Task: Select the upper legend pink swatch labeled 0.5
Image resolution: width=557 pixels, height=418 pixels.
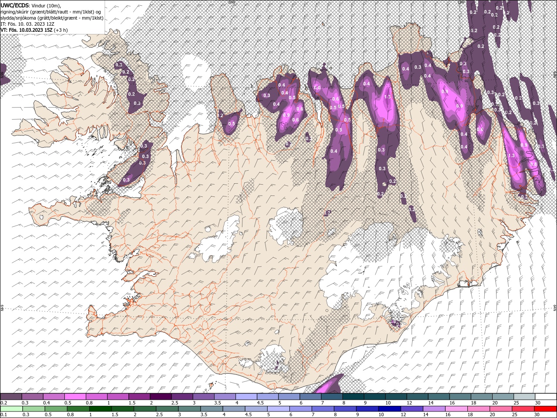Action: tap(75, 396)
